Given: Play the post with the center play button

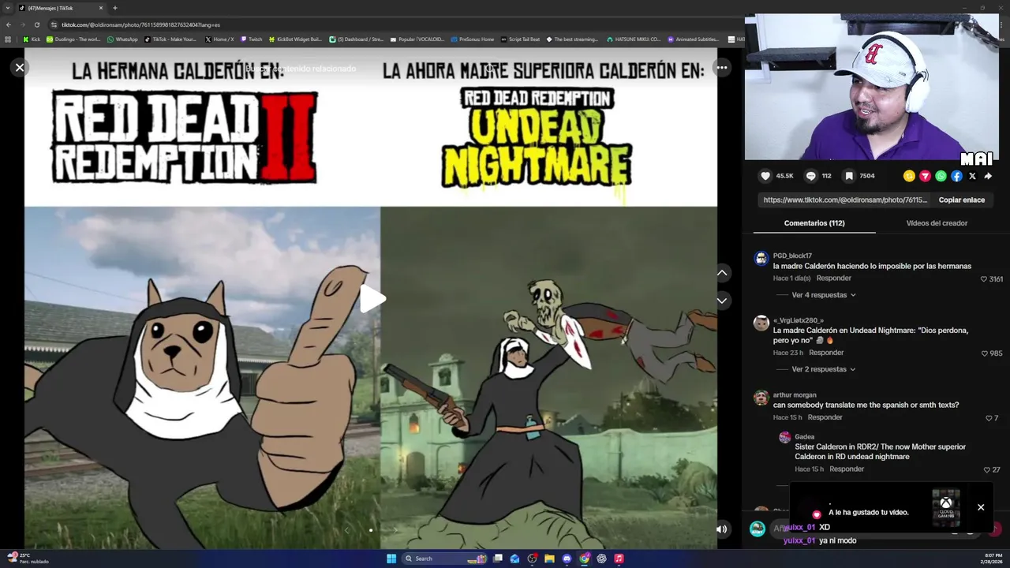Looking at the screenshot, I should point(372,299).
